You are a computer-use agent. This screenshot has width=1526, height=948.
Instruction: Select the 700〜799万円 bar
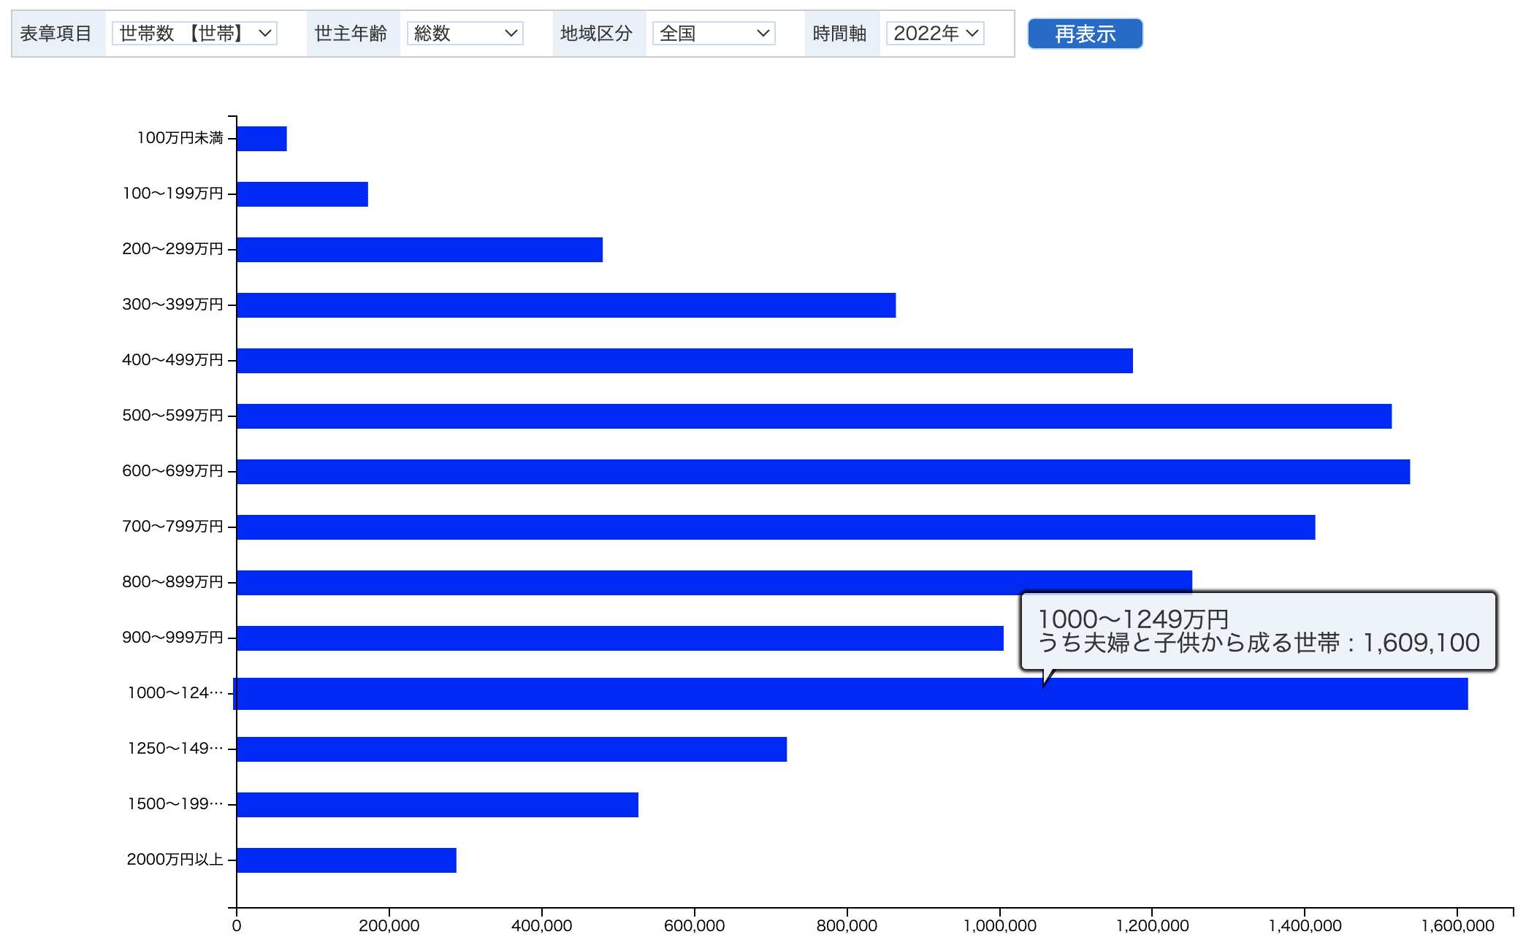[776, 527]
